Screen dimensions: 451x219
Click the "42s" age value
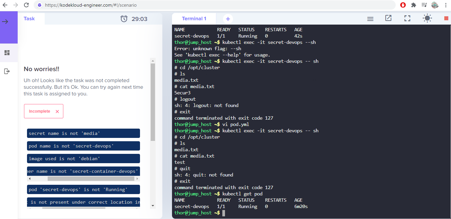coord(298,36)
